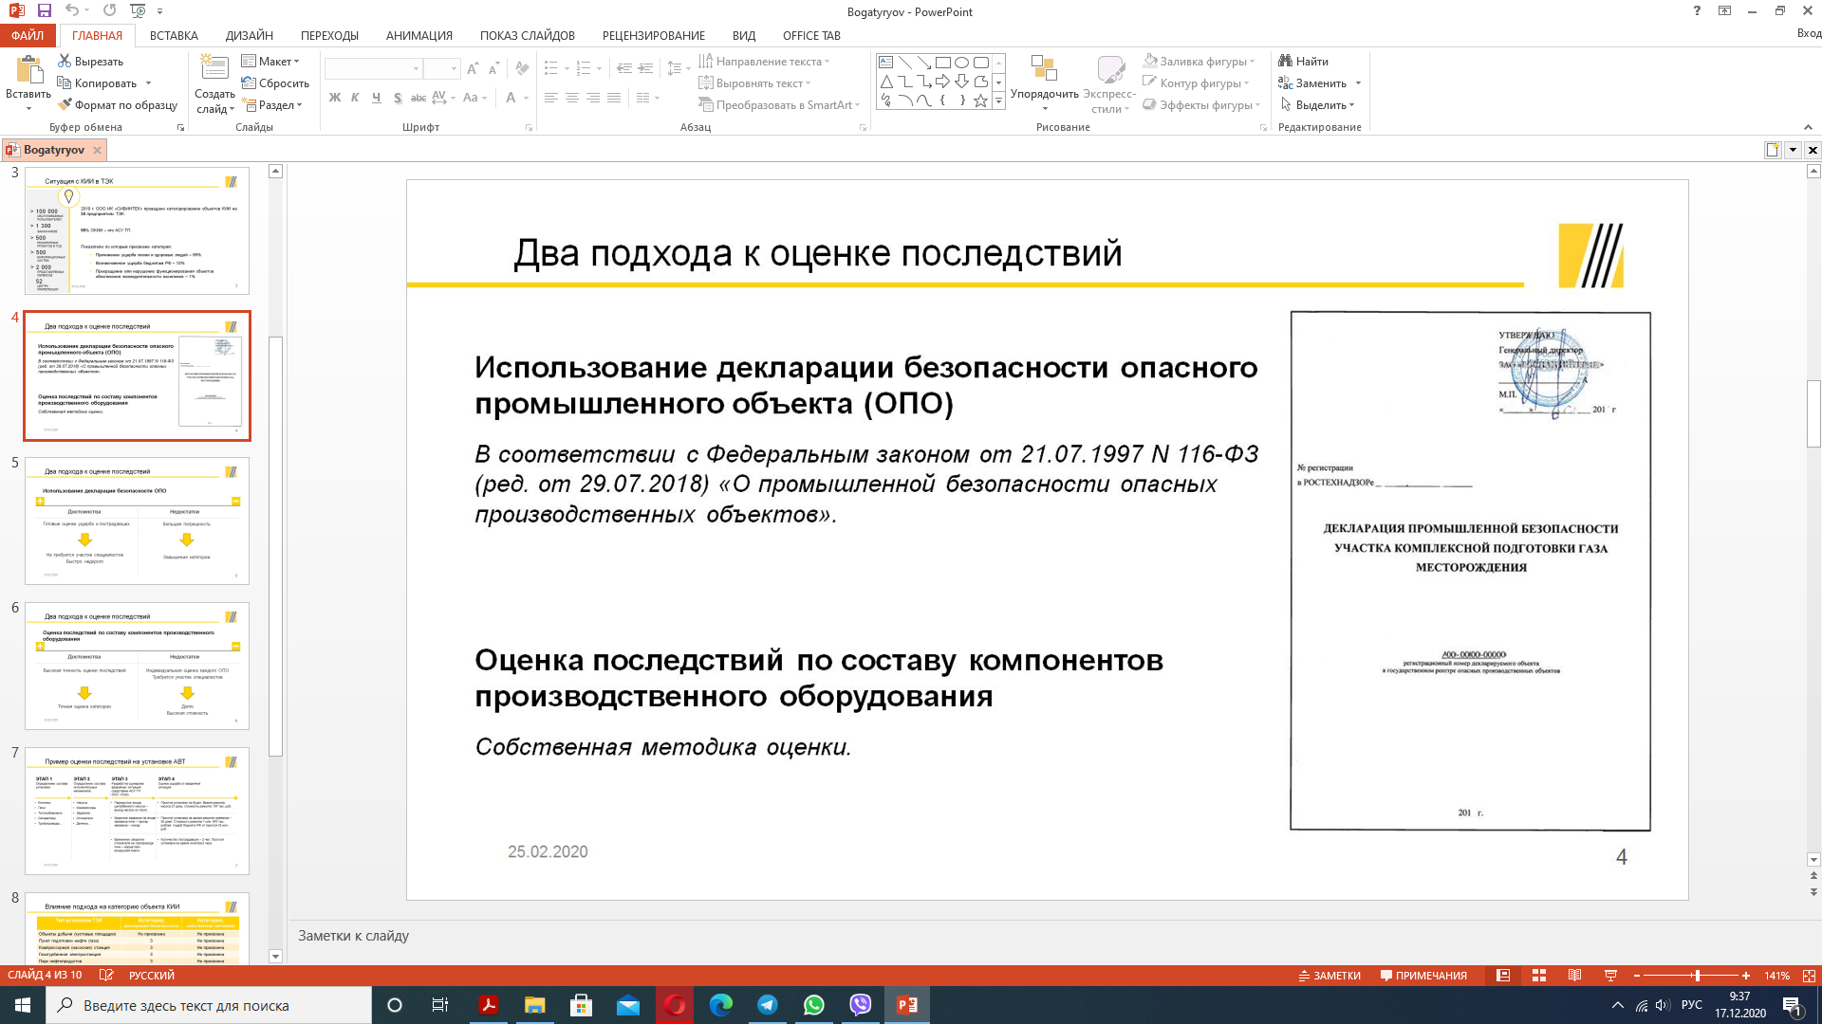Click the Windows Start button
Viewport: 1822px width, 1024px height.
23,1005
